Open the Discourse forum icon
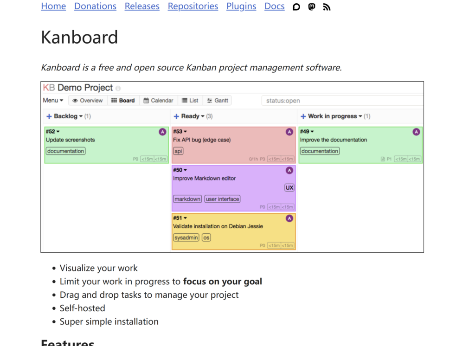This screenshot has width=475, height=346. tap(296, 7)
